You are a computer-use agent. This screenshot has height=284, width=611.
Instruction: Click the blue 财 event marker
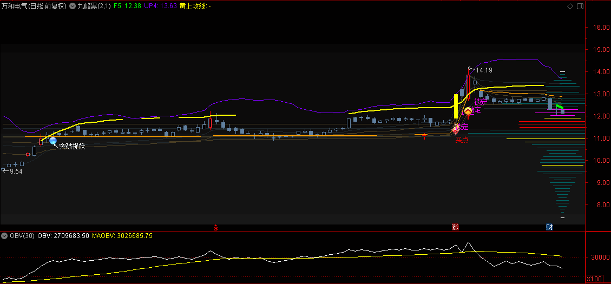point(549,228)
